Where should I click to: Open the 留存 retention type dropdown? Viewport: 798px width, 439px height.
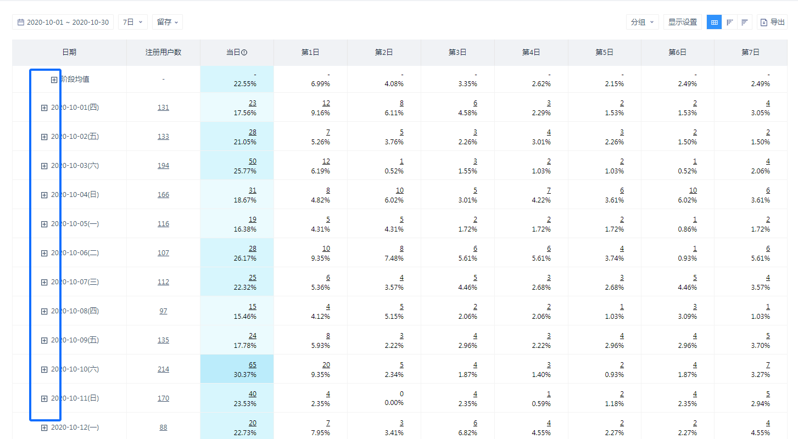[x=167, y=22]
